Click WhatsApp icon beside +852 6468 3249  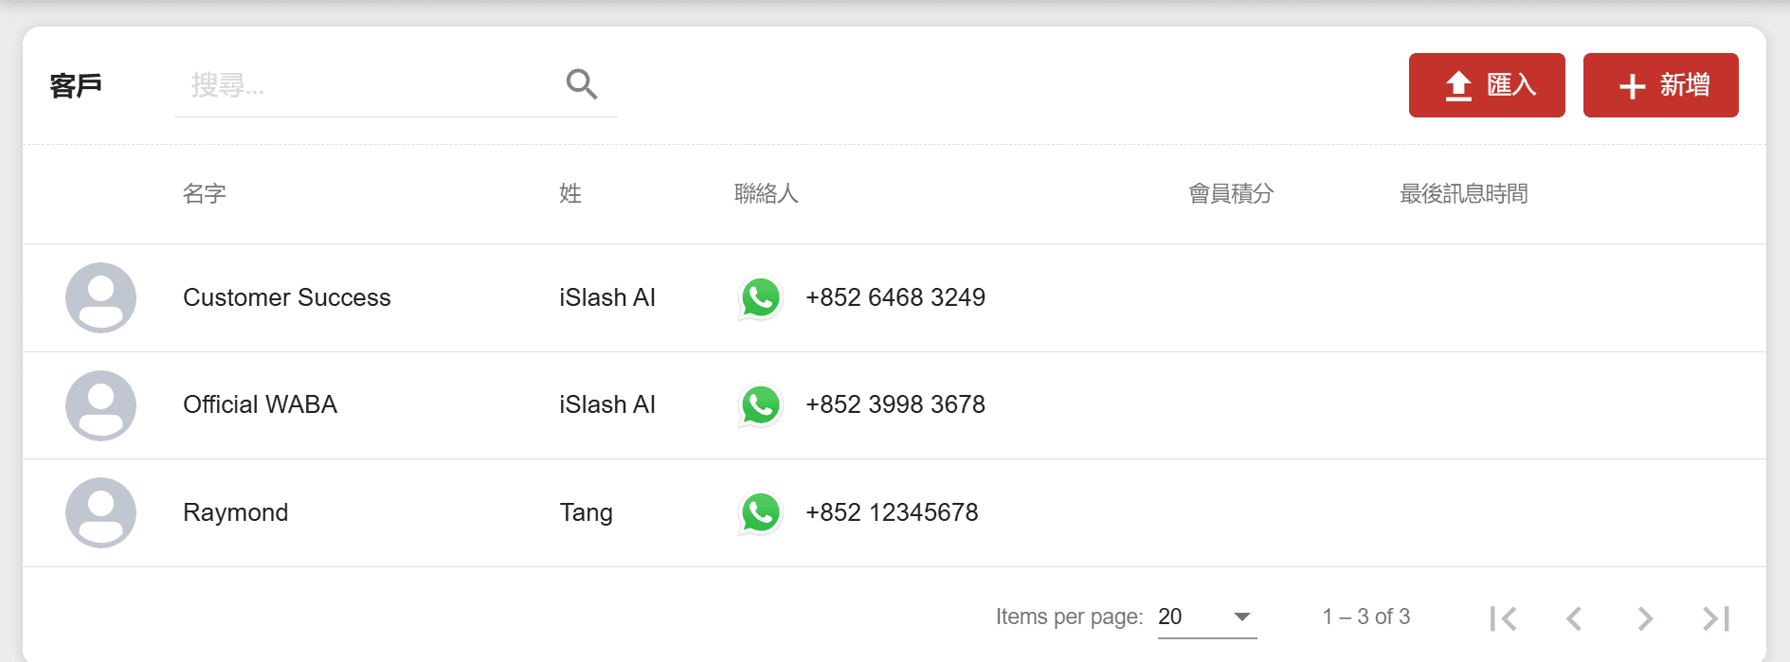pos(760,298)
